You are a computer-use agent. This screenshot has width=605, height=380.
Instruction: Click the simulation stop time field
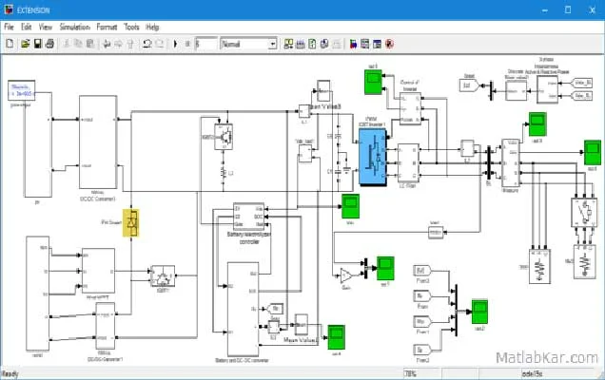(x=206, y=44)
